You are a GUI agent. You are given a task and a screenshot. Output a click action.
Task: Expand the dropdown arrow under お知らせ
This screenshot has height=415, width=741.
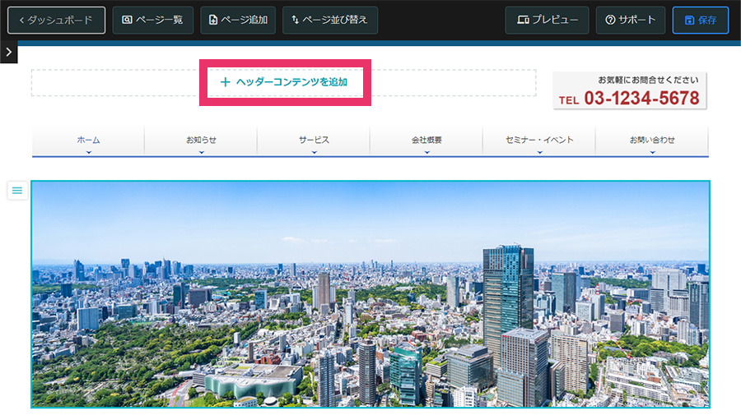(202, 152)
